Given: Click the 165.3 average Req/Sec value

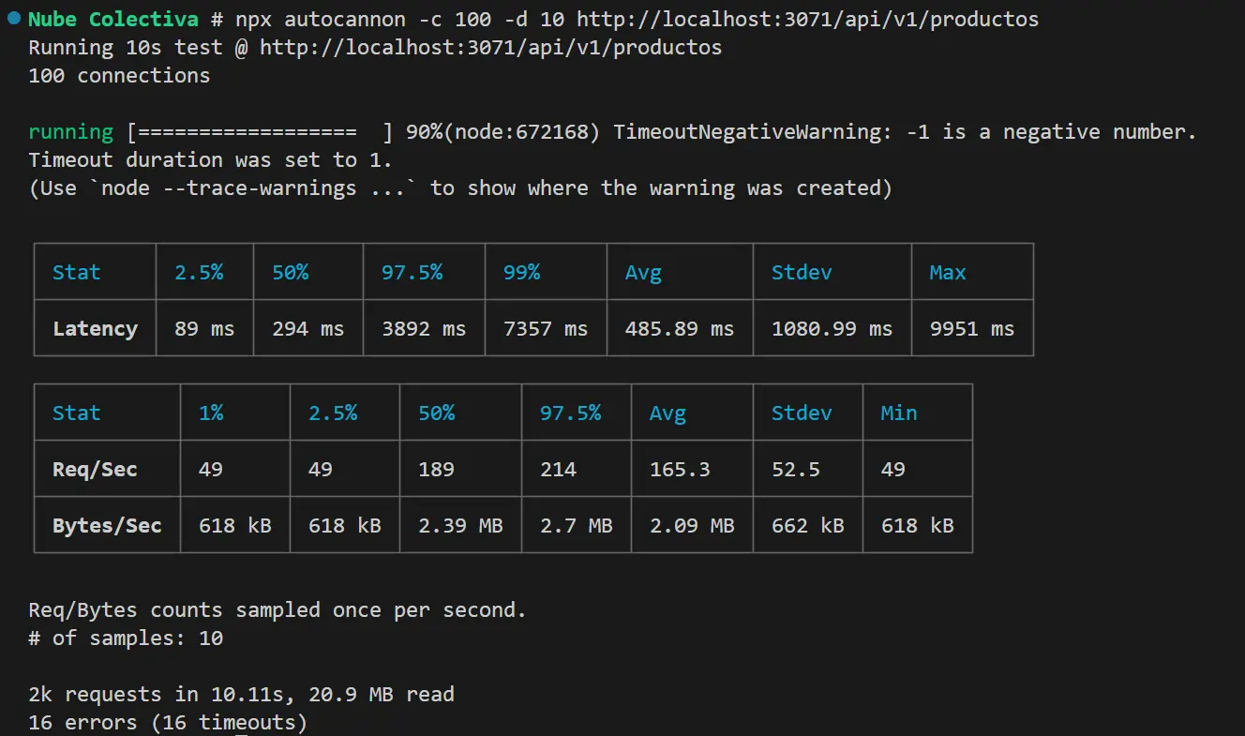Looking at the screenshot, I should click(680, 470).
